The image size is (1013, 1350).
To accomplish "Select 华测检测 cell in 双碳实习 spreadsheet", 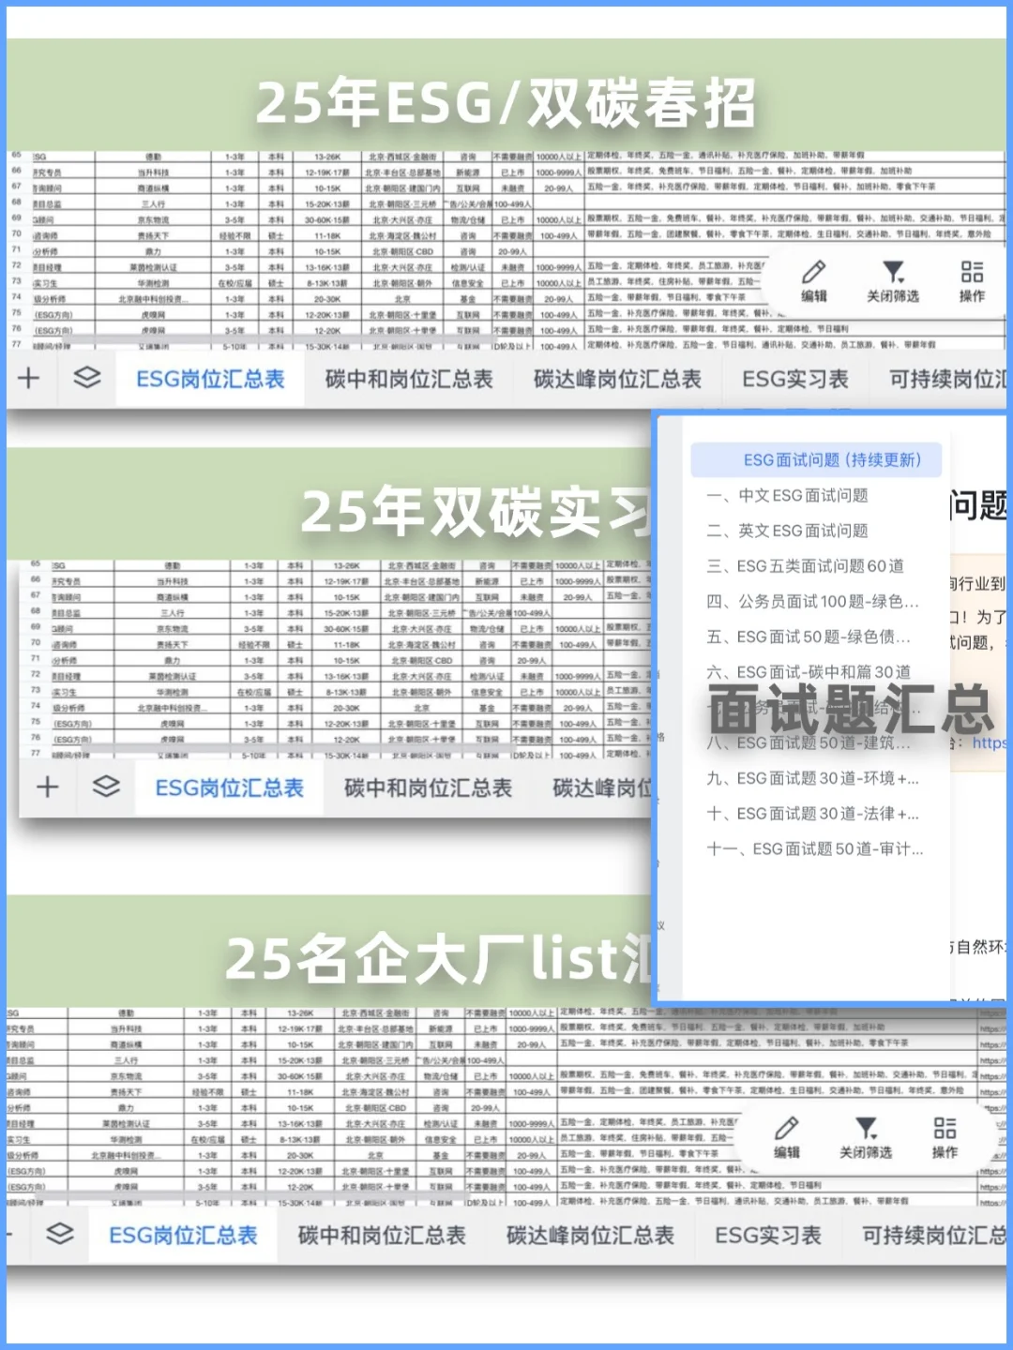I will tap(173, 692).
